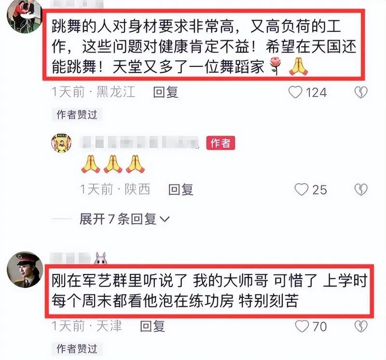Dislike the Heilongjiang comment via broken heart

click(361, 92)
